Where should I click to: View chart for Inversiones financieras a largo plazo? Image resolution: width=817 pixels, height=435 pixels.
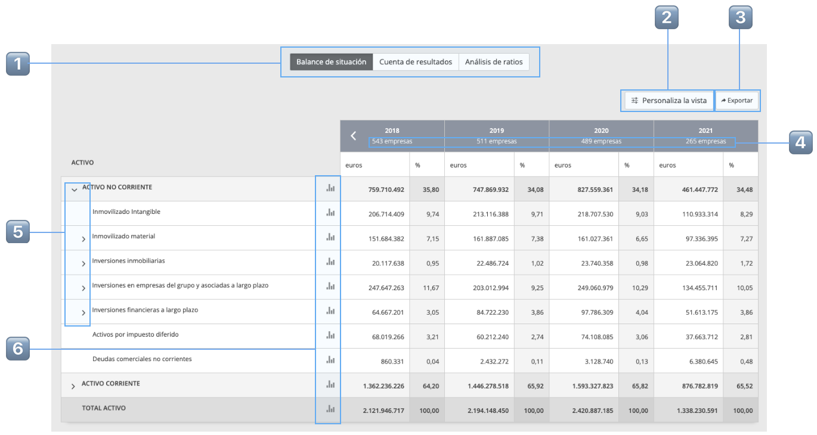click(330, 310)
